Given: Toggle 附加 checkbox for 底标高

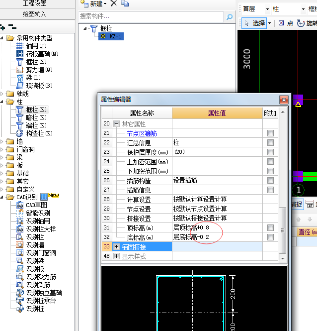Looking at the screenshot, I should 270,237.
